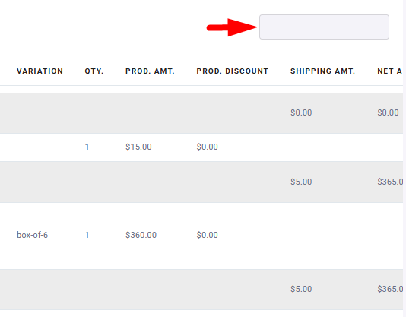Select the $0.00 discount in box-of-6 row
Image resolution: width=406 pixels, height=317 pixels.
pyautogui.click(x=207, y=235)
